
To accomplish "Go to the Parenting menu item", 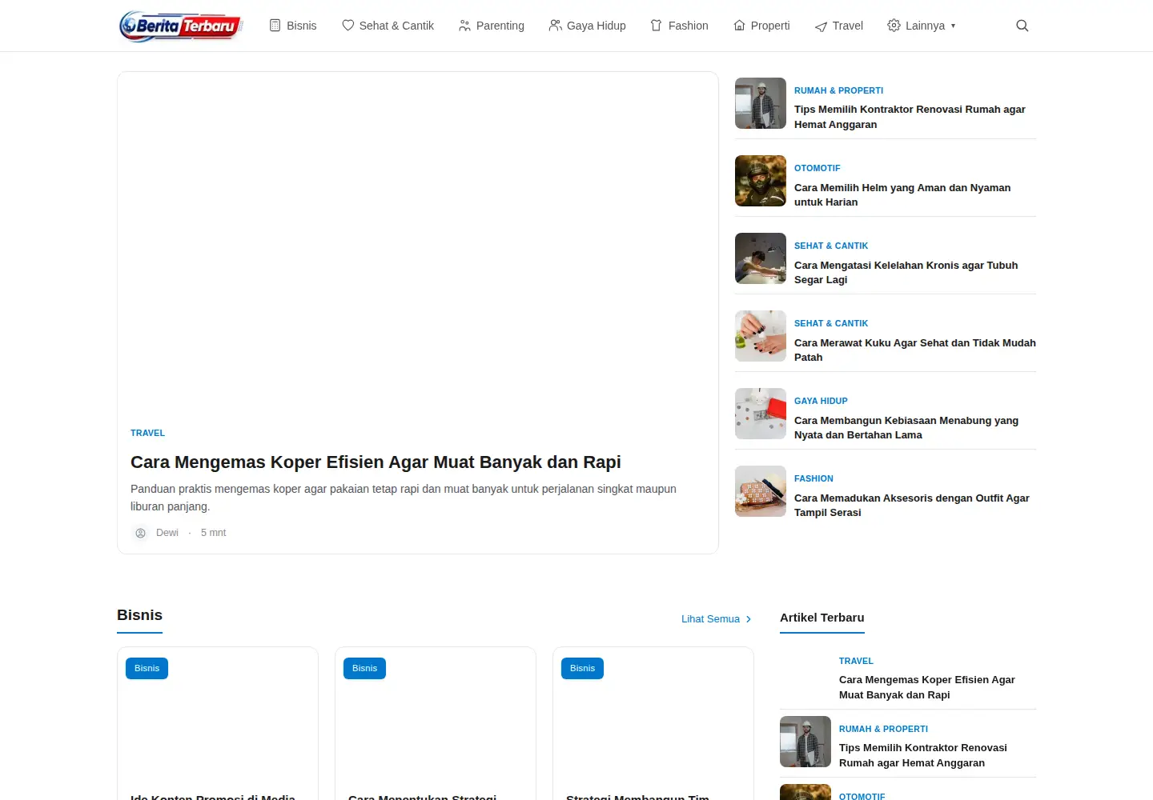I will (491, 26).
